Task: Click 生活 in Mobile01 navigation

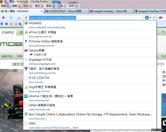Action: tap(164, 56)
